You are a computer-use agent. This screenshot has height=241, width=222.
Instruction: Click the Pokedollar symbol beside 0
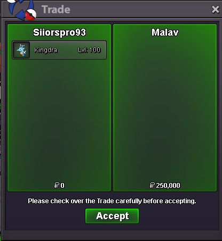click(x=57, y=186)
